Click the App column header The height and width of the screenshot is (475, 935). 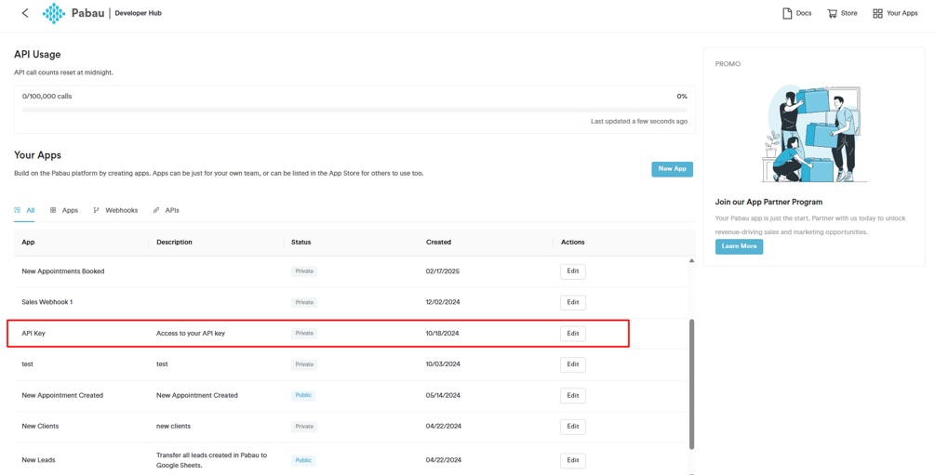pyautogui.click(x=28, y=242)
